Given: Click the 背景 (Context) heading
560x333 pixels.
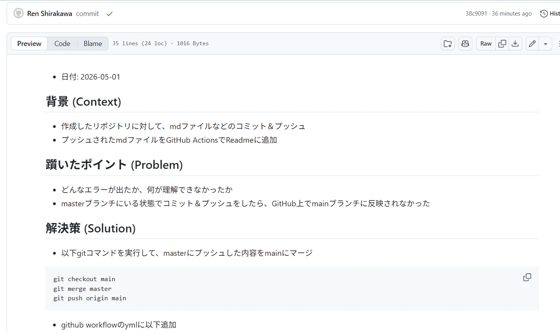Looking at the screenshot, I should (83, 102).
